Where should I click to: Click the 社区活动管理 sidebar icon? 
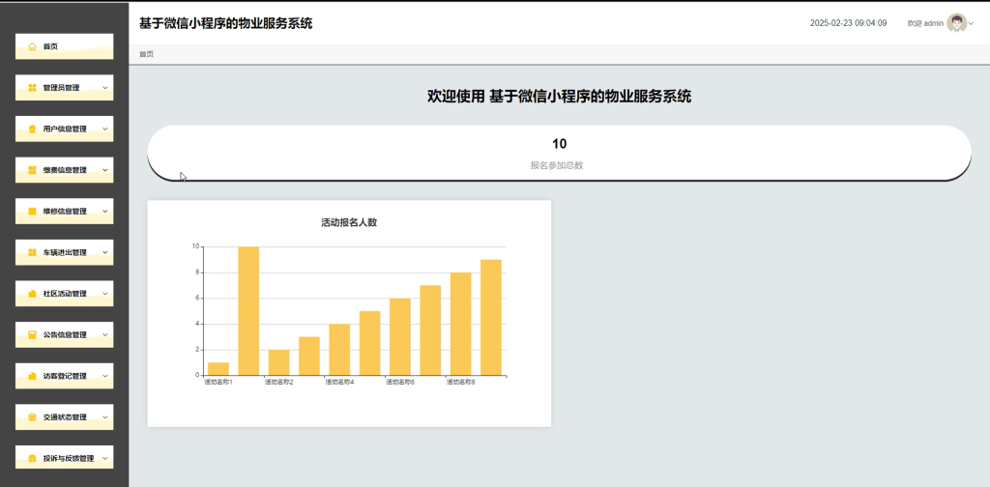click(32, 294)
